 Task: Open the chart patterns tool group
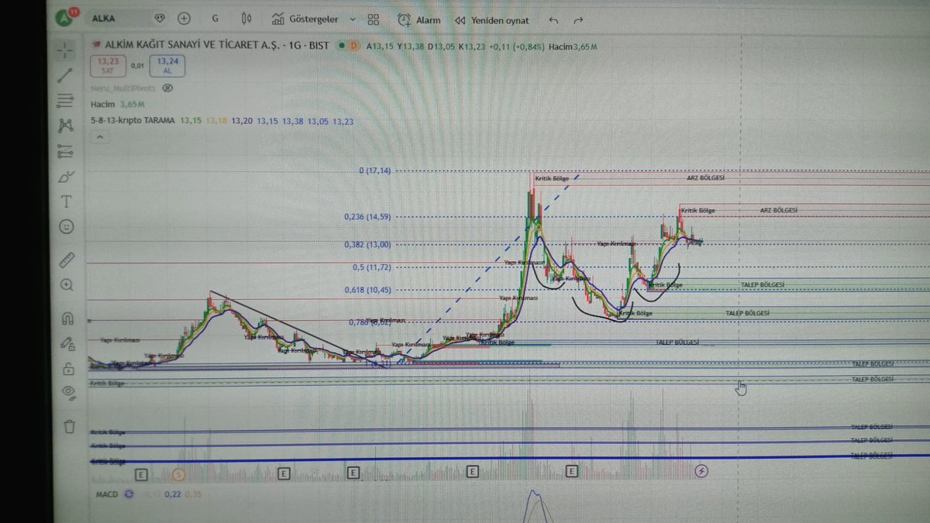pyautogui.click(x=65, y=126)
